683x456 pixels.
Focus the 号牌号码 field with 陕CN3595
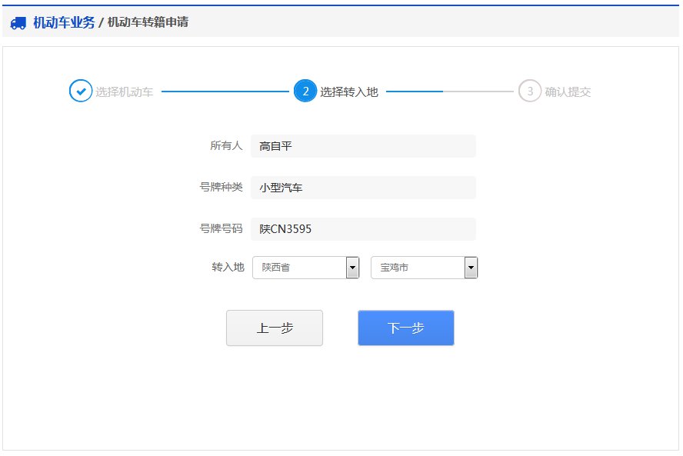pyautogui.click(x=363, y=229)
